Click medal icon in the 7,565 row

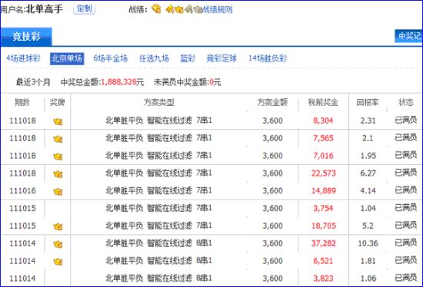(58, 139)
